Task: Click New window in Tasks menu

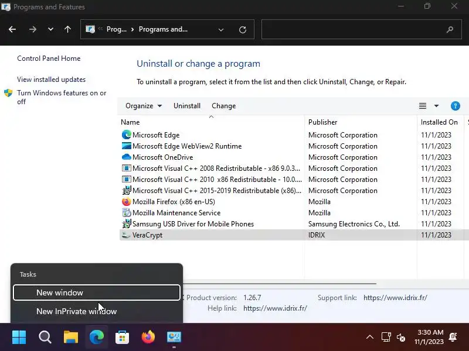Action: click(97, 292)
